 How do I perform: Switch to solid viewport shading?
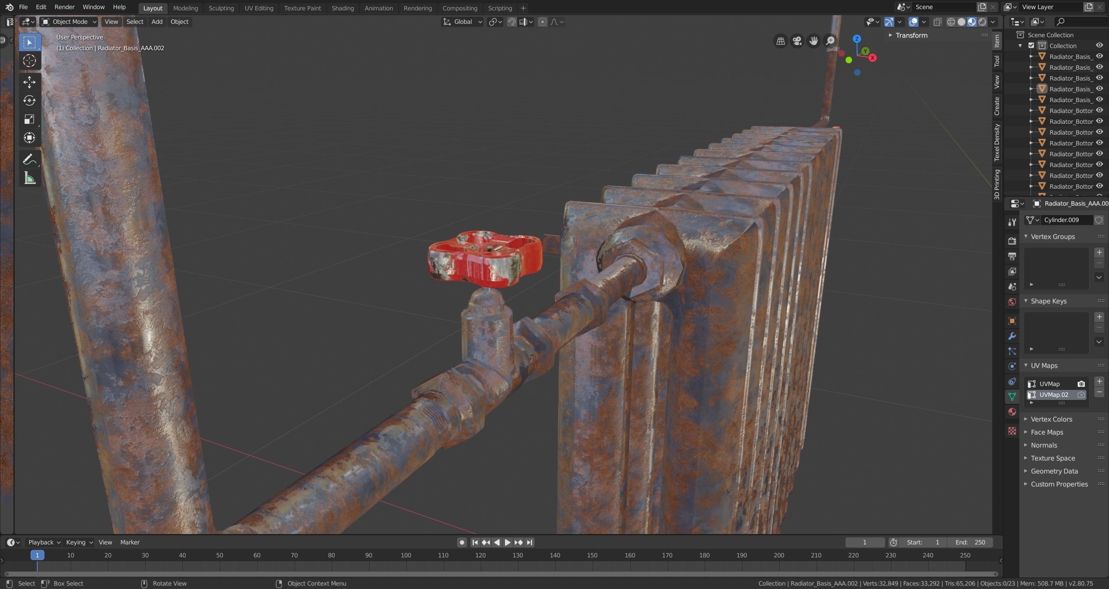click(x=961, y=22)
